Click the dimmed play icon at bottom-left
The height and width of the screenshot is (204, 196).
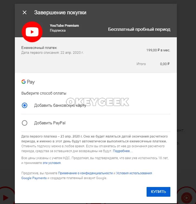coord(5,198)
